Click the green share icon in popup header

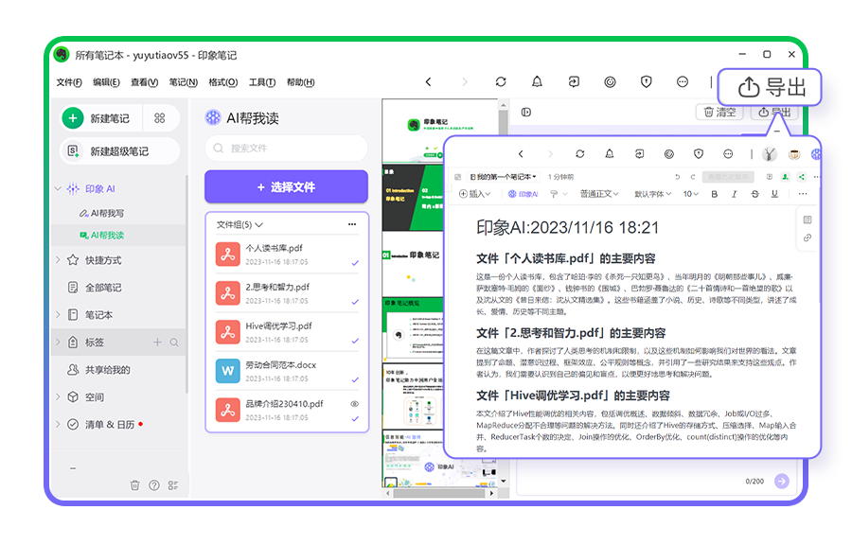click(x=802, y=177)
